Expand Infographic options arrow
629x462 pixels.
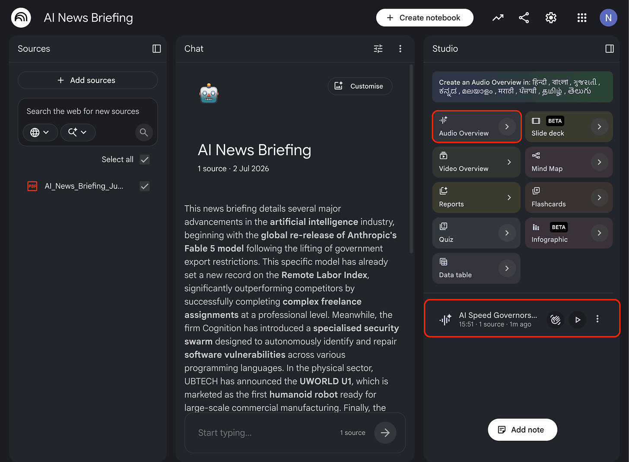pyautogui.click(x=599, y=233)
